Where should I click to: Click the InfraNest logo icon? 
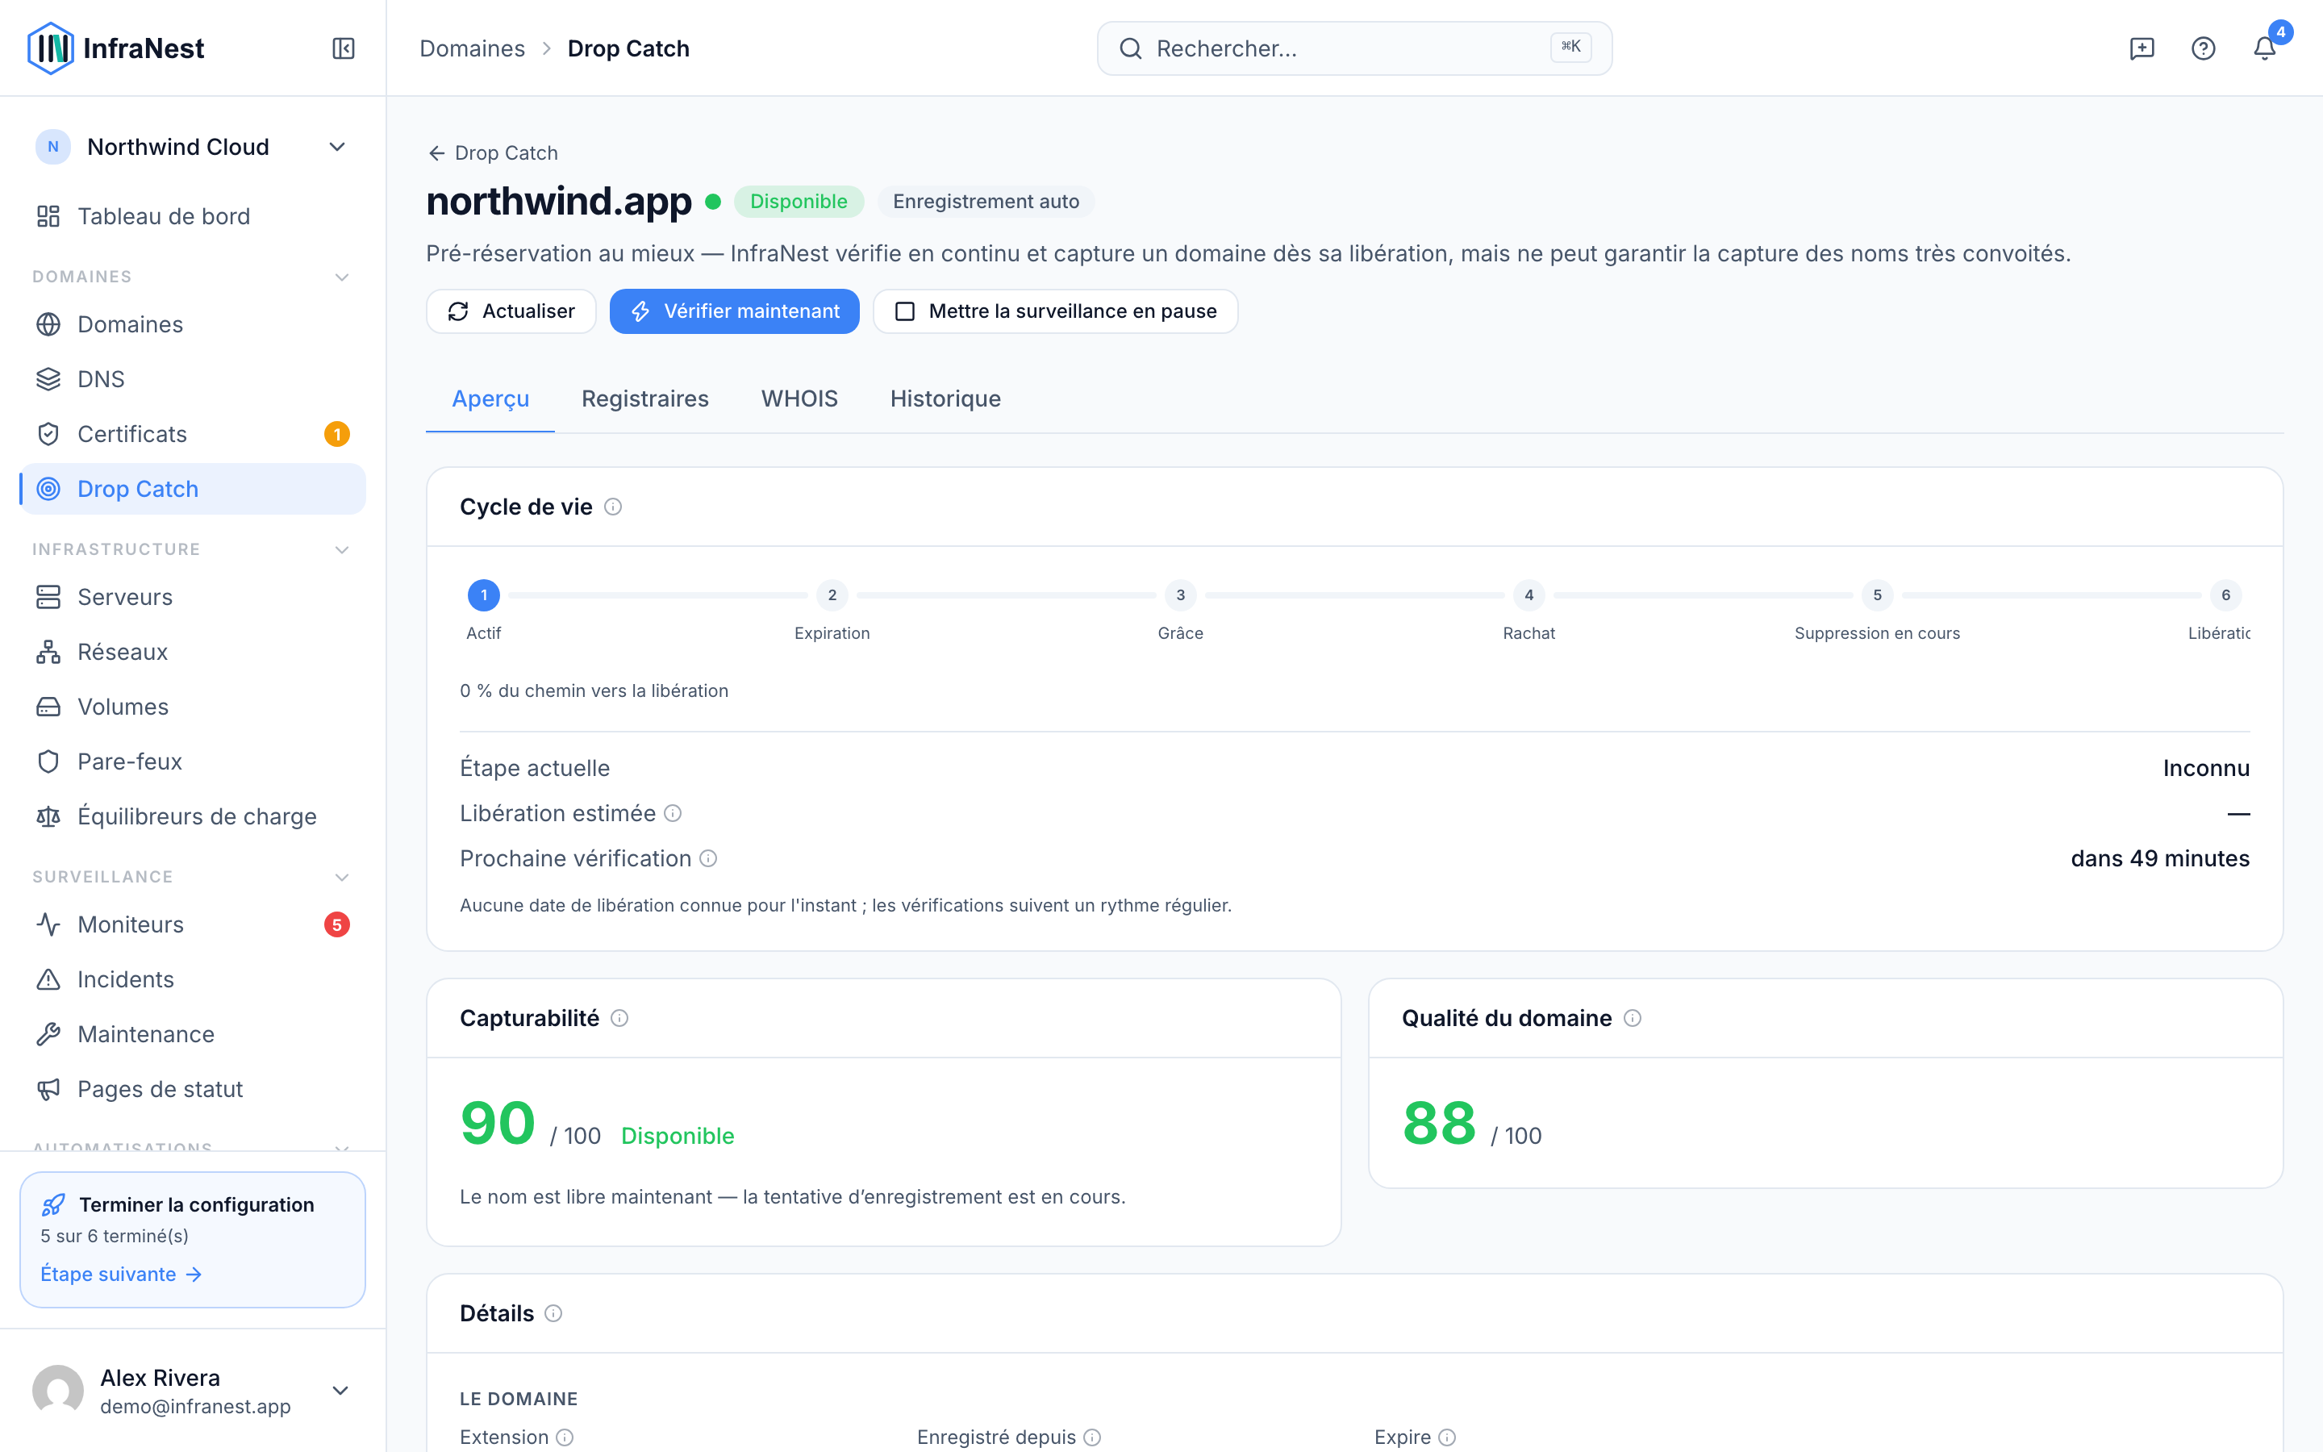click(x=50, y=48)
